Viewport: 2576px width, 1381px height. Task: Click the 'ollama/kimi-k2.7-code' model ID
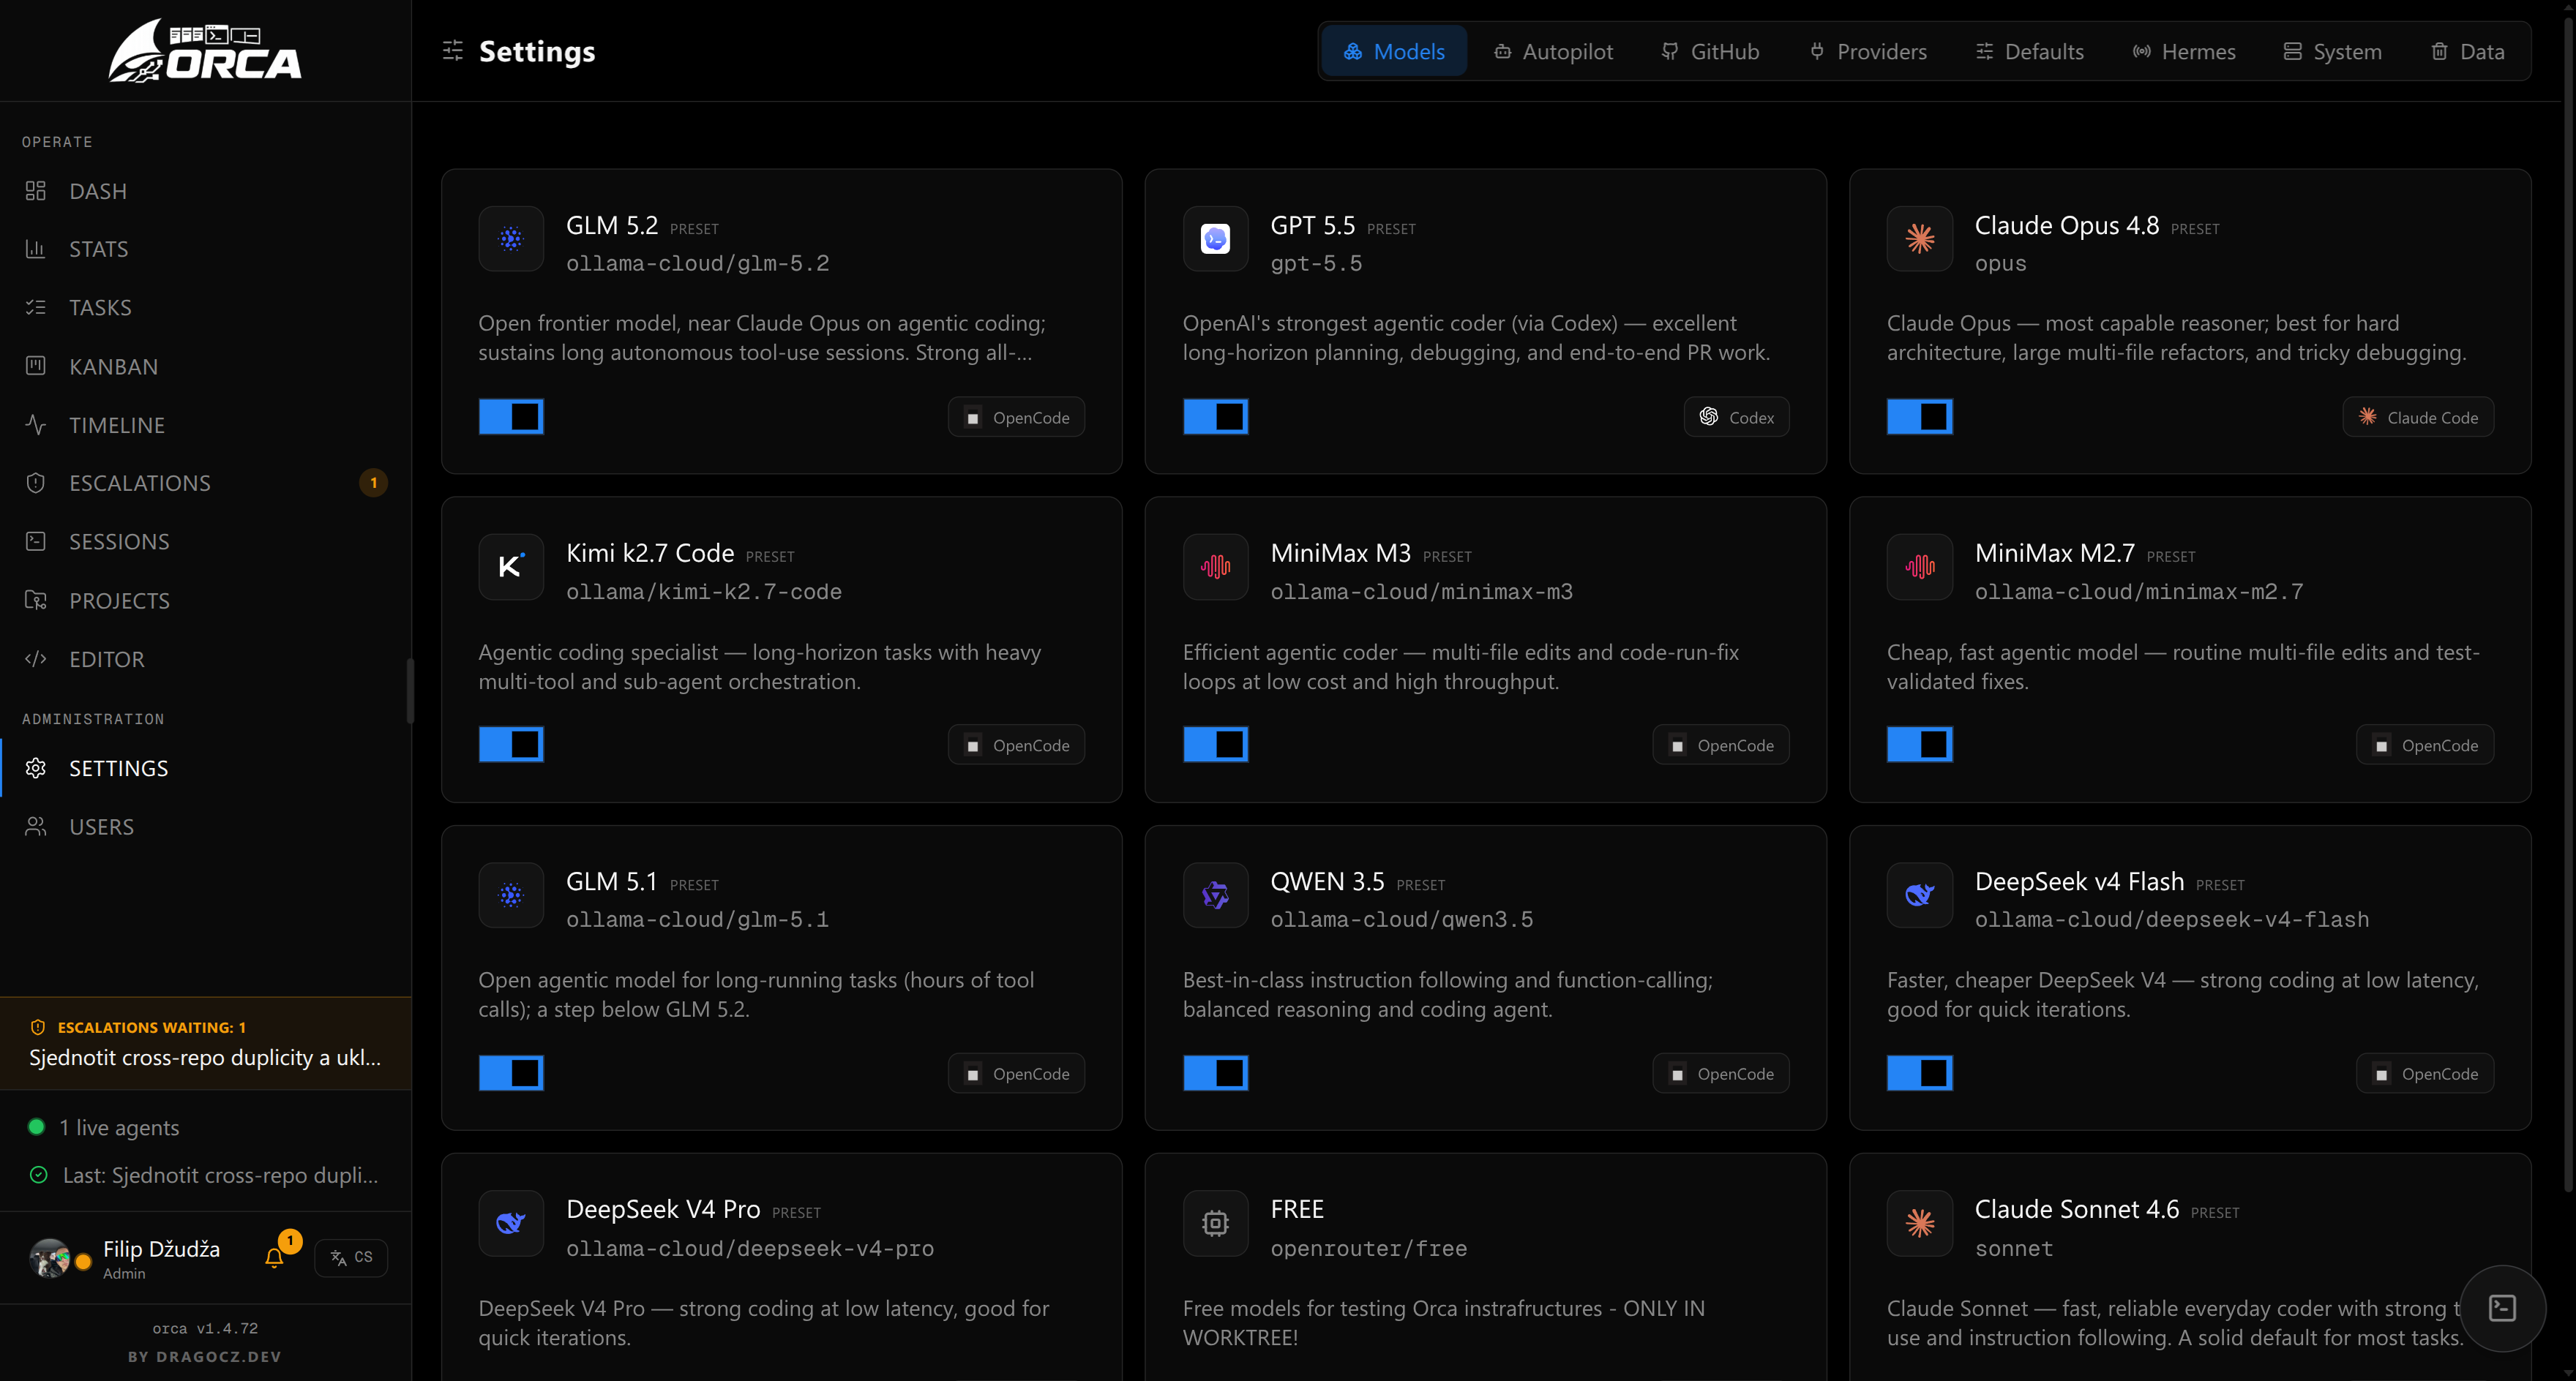pyautogui.click(x=704, y=592)
